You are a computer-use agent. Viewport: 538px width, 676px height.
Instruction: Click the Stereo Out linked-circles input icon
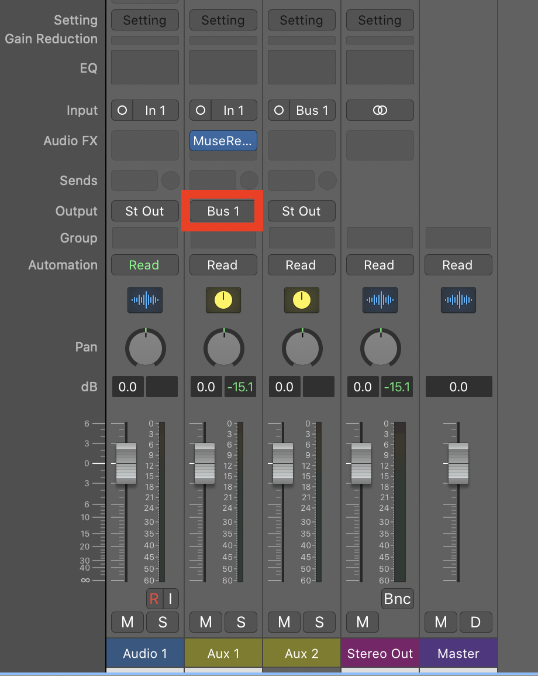[x=380, y=110]
